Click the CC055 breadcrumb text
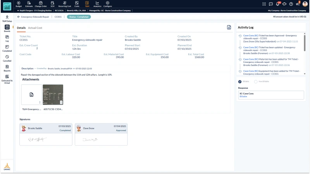 click(58, 17)
